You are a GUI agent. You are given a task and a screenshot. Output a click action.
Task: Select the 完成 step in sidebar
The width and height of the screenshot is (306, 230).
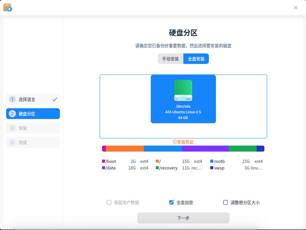(x=33, y=142)
